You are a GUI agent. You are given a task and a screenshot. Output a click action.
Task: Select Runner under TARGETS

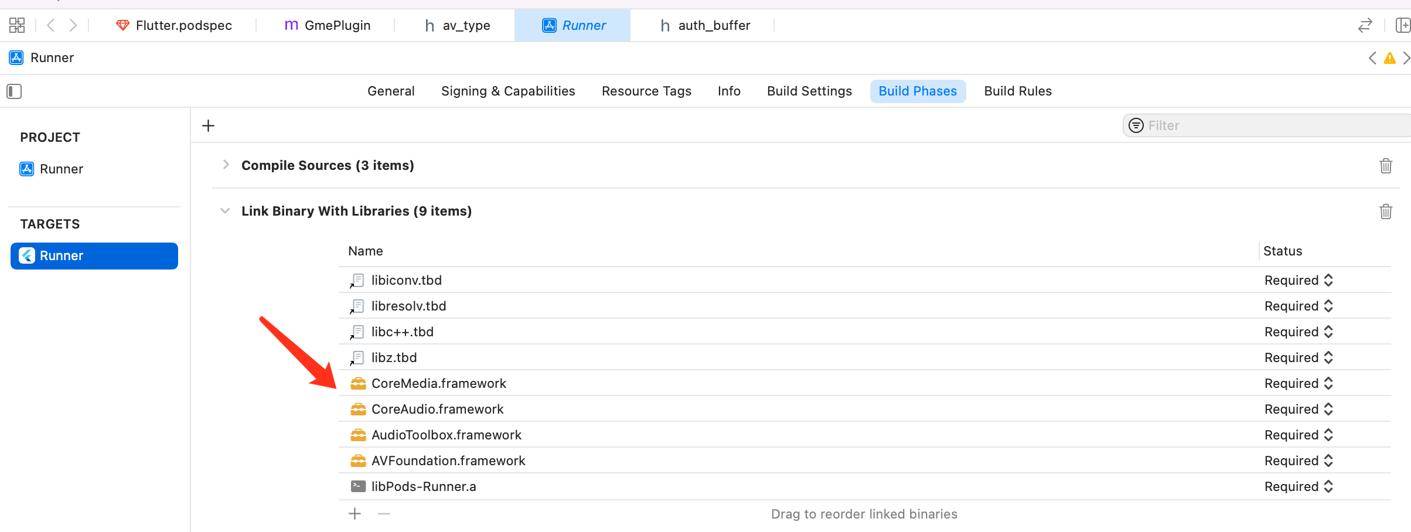coord(94,256)
